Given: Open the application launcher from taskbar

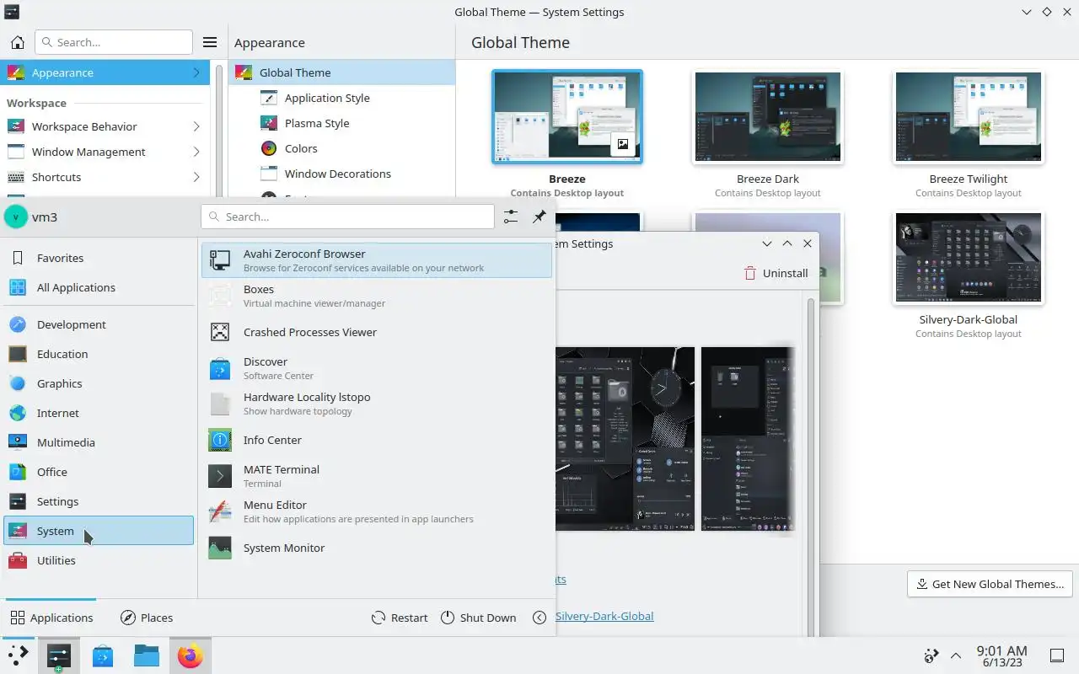Looking at the screenshot, I should tap(17, 655).
